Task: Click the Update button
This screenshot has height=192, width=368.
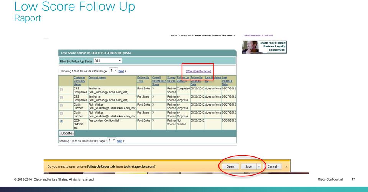Action: [67, 133]
